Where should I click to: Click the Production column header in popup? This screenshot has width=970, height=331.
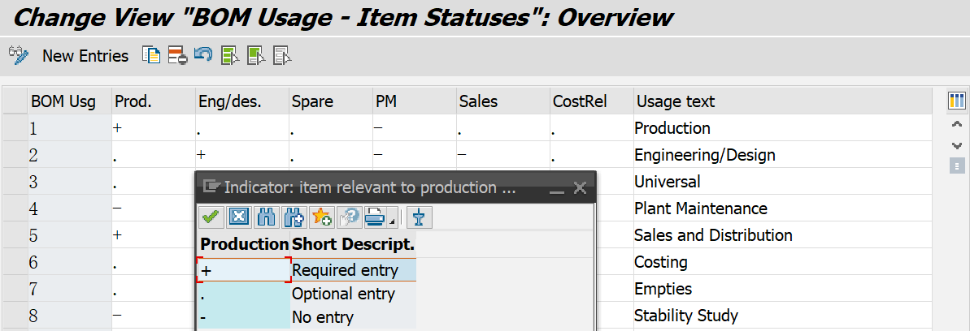click(x=244, y=244)
